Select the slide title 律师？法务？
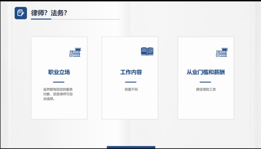The image size is (261, 149). click(x=49, y=13)
